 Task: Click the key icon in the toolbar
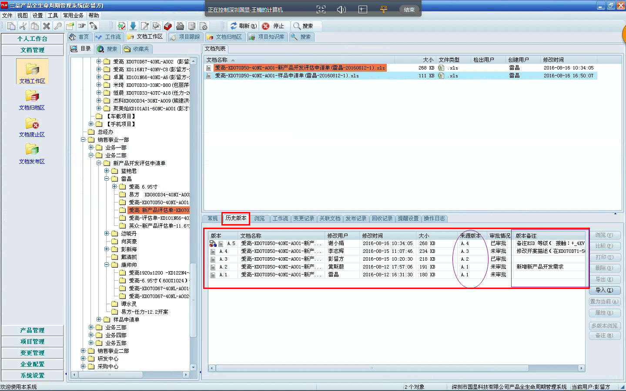coord(58,26)
